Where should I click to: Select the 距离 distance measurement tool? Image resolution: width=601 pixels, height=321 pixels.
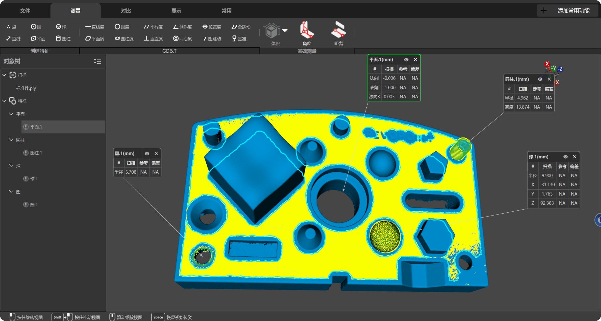pyautogui.click(x=338, y=33)
